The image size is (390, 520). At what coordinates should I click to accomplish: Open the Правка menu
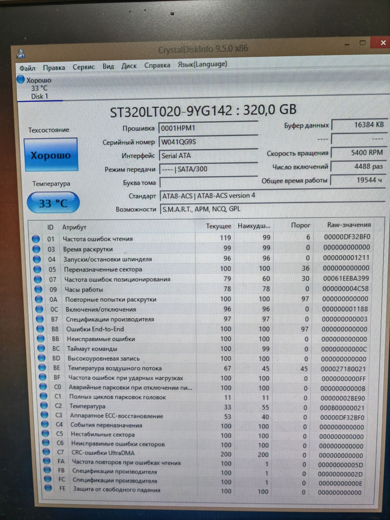tap(54, 67)
